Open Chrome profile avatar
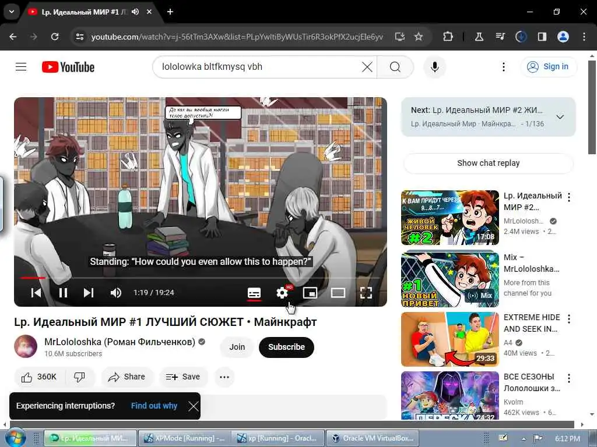 pyautogui.click(x=563, y=37)
